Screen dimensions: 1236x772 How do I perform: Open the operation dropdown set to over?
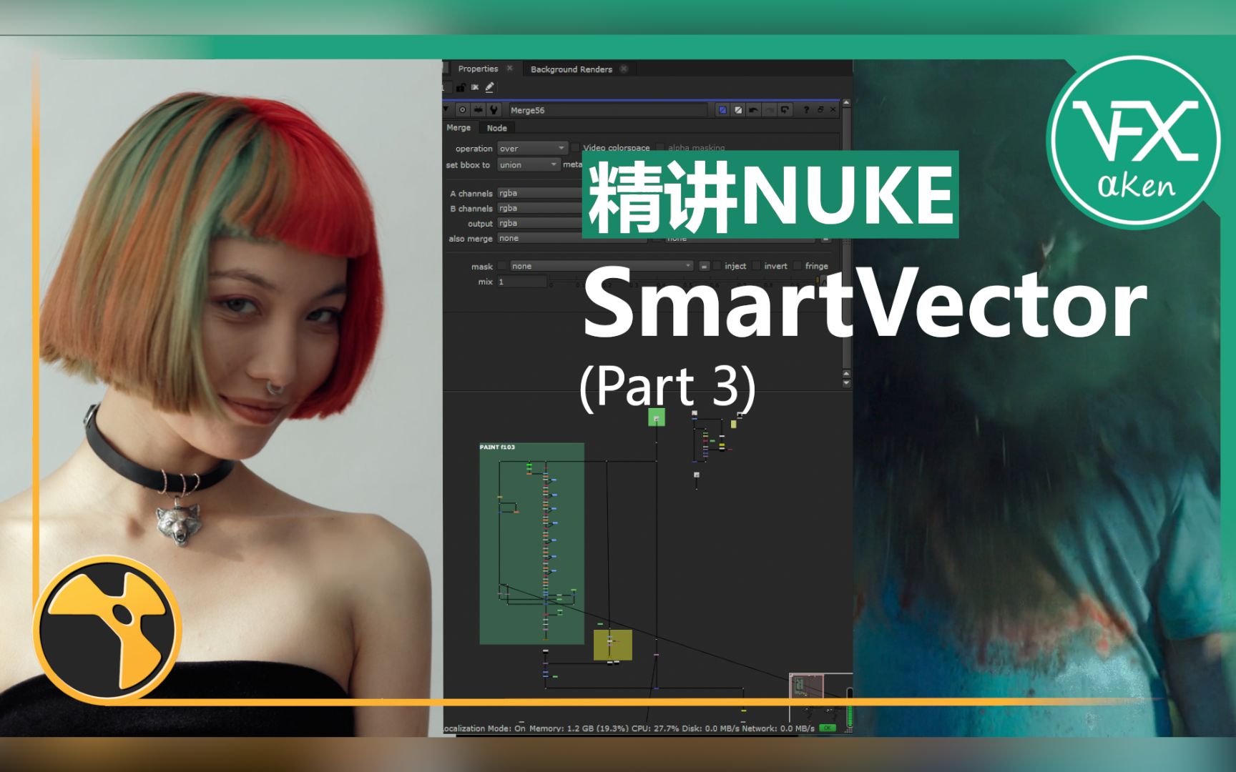(x=532, y=149)
